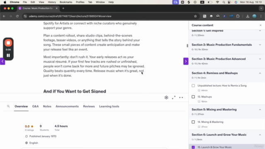Viewport: 265px width, 149px height.
Task: Expand Section 1: Get Inspired
Action: (x=260, y=31)
